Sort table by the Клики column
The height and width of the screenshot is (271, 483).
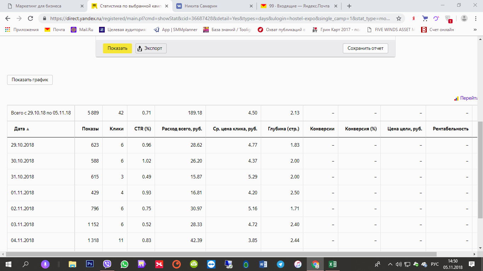click(117, 129)
